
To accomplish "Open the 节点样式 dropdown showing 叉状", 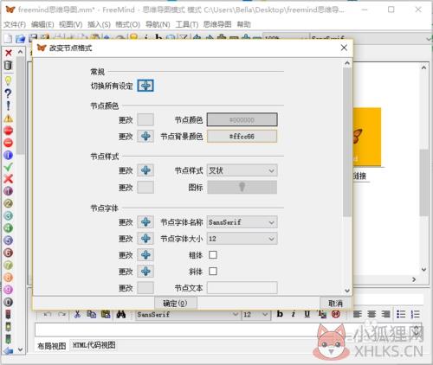I will point(242,170).
